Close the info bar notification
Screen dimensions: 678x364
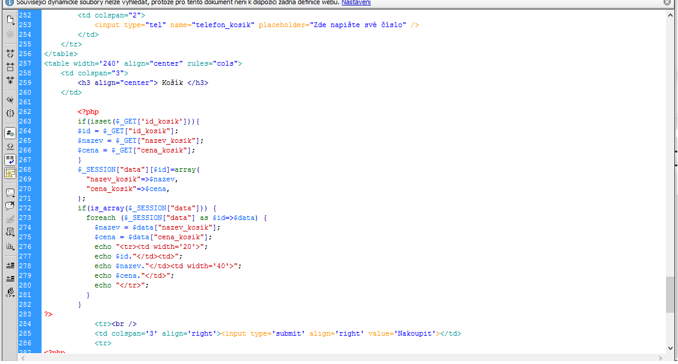[x=667, y=2]
